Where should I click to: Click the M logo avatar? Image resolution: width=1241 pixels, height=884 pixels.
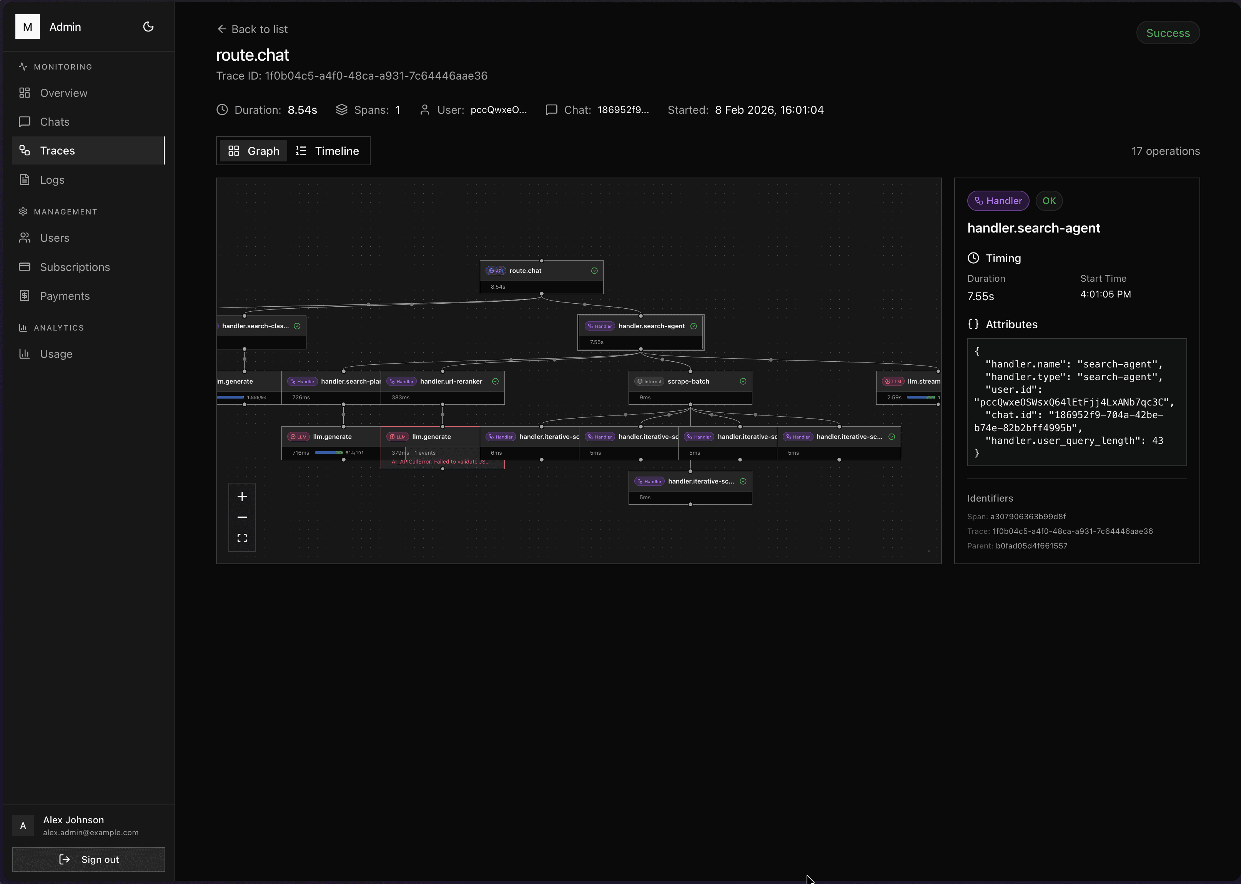tap(27, 27)
